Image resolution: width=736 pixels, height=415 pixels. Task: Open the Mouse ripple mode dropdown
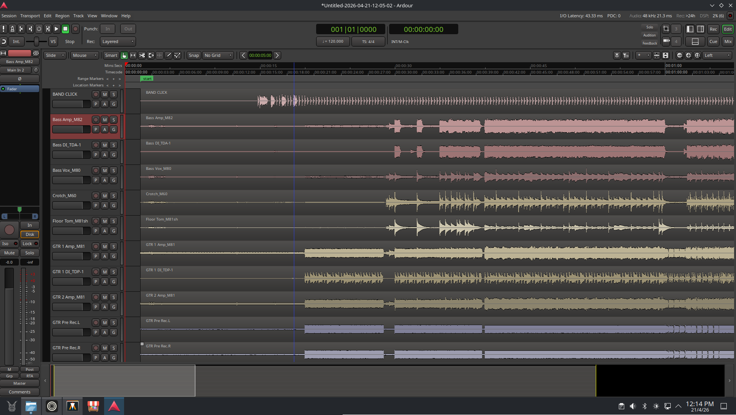tap(84, 55)
